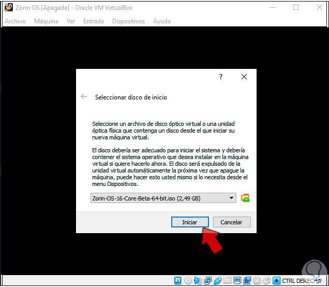Click the dialog help question mark
Screen dimensions: 329x287
tap(221, 77)
